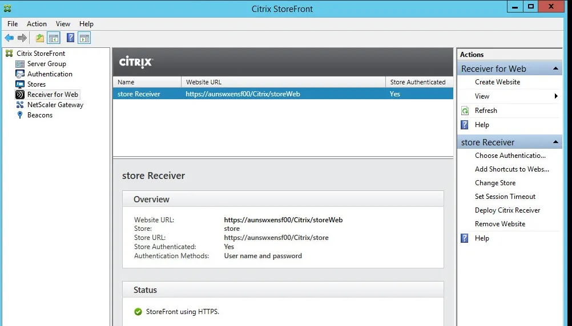Click 'Yes' in Store Authenticated column
This screenshot has height=326, width=572.
pos(394,94)
